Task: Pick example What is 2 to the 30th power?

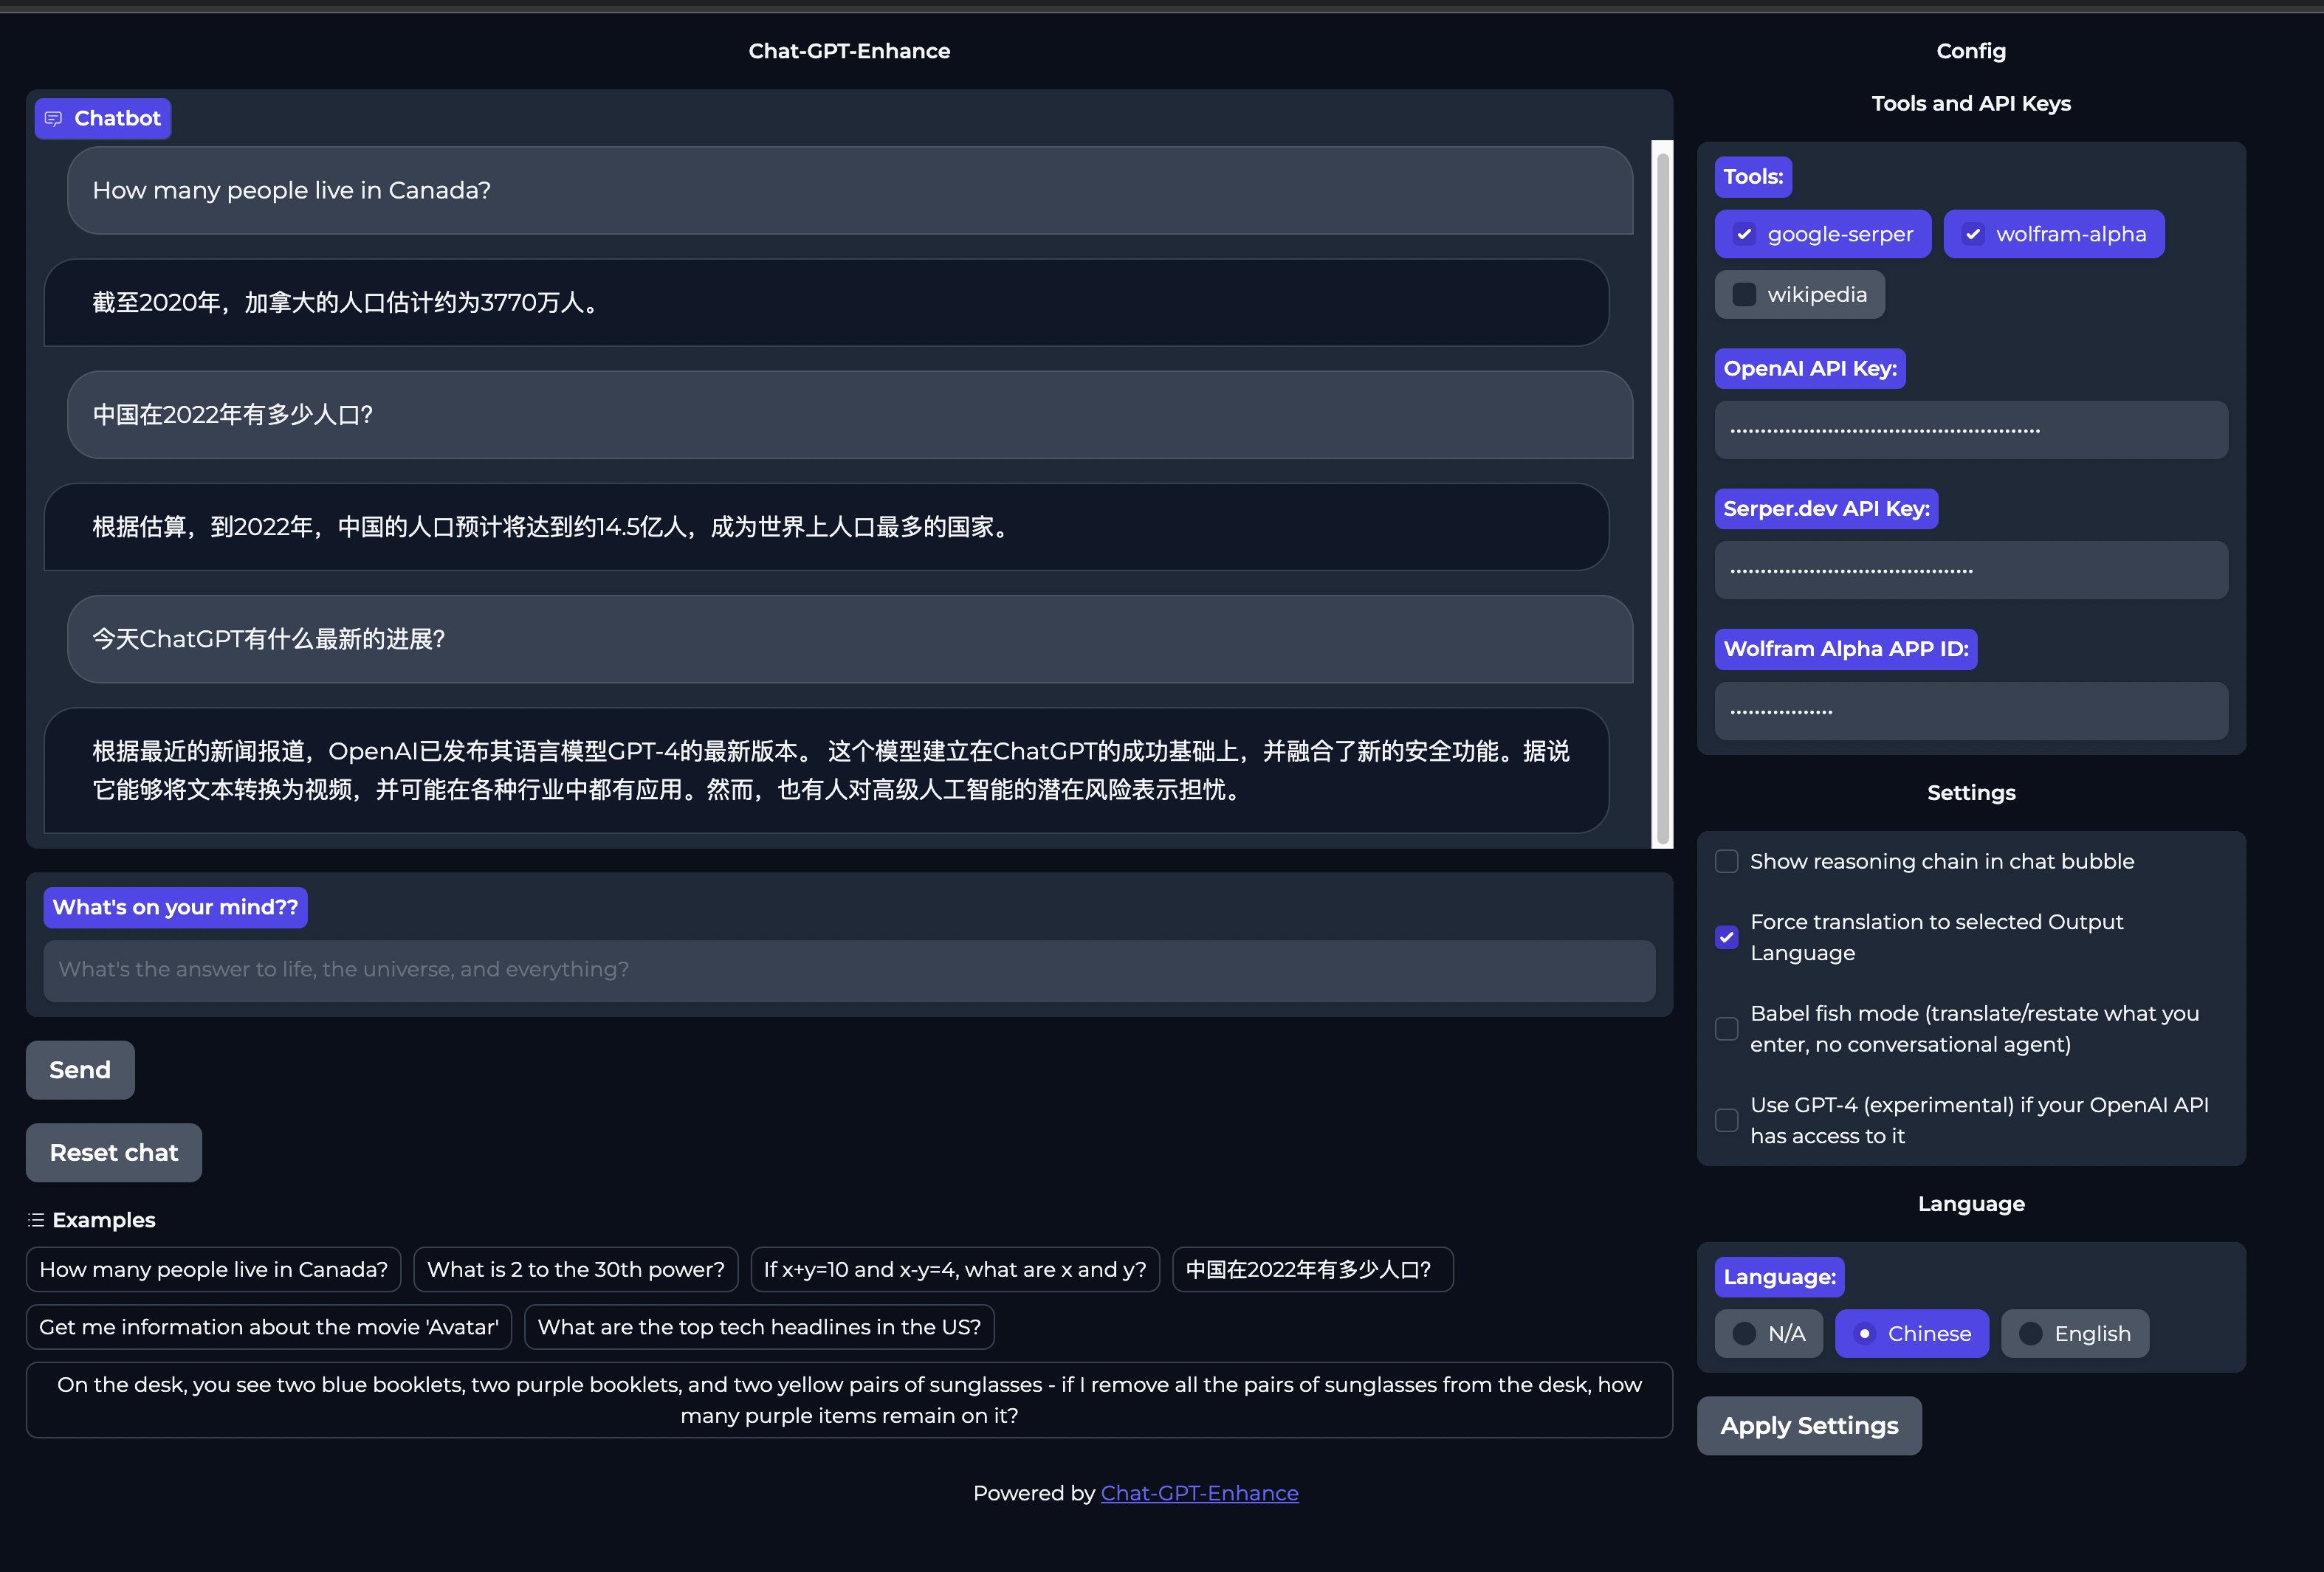Action: click(575, 1270)
